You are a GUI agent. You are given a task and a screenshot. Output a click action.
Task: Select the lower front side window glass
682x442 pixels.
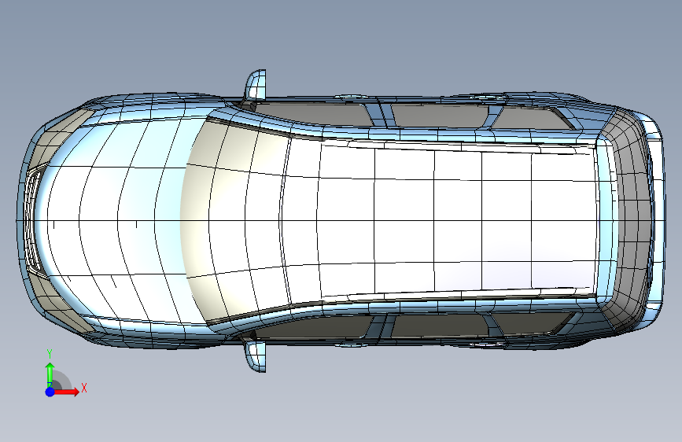pyautogui.click(x=319, y=329)
